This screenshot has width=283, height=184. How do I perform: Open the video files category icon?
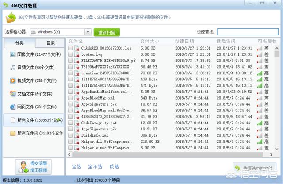(x=13, y=80)
